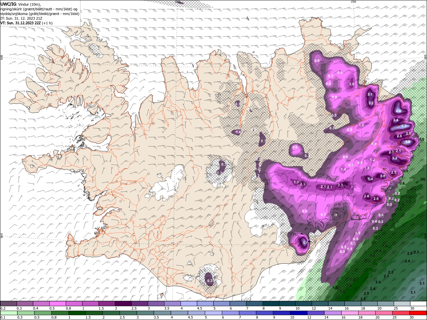Select bright red swatch after 30 in lower legend
The height and width of the screenshot is (320, 427).
419,313
